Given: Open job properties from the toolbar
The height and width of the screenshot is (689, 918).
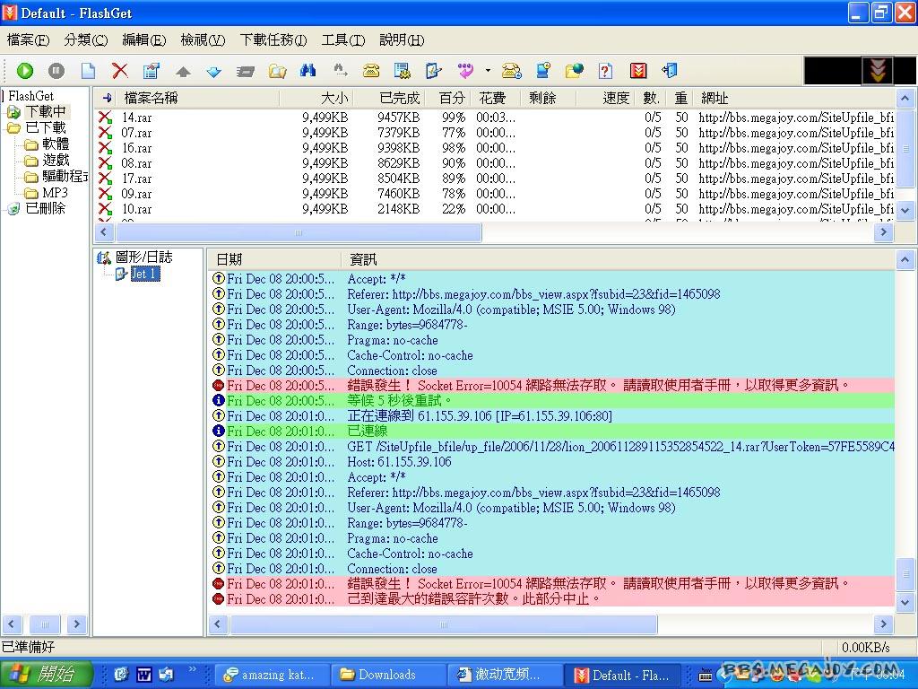Looking at the screenshot, I should click(151, 71).
